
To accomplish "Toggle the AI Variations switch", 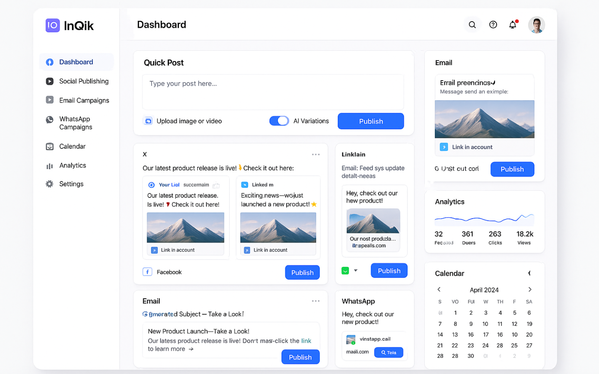I will 279,121.
